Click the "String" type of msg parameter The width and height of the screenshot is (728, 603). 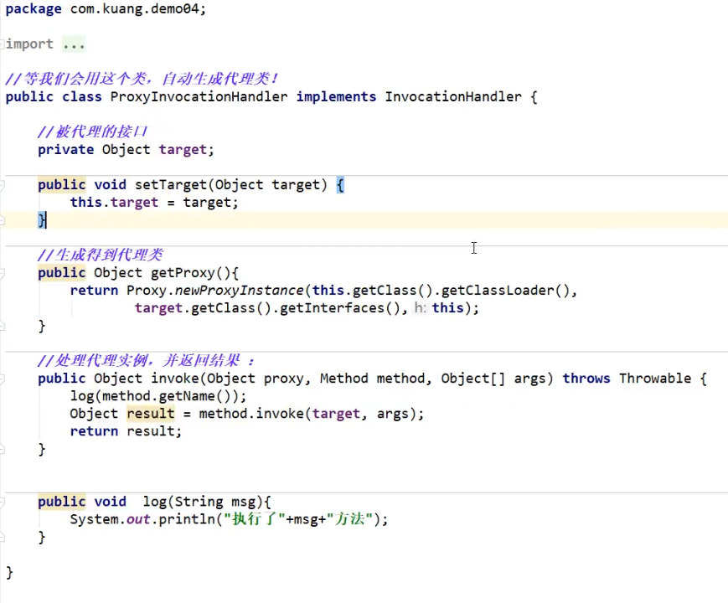[x=199, y=502]
